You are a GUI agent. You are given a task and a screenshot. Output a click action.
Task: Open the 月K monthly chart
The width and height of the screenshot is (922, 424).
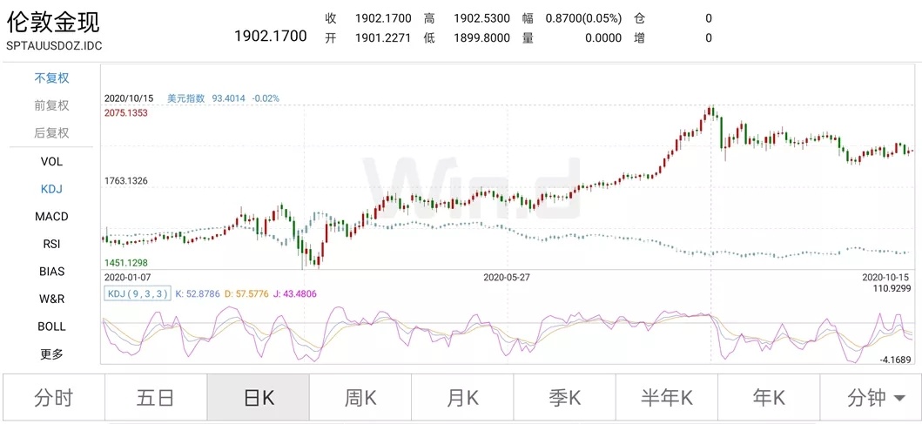462,398
